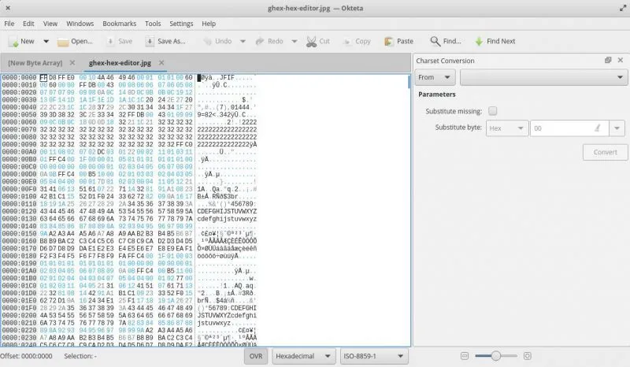Click the New document toolbar icon

pos(11,41)
